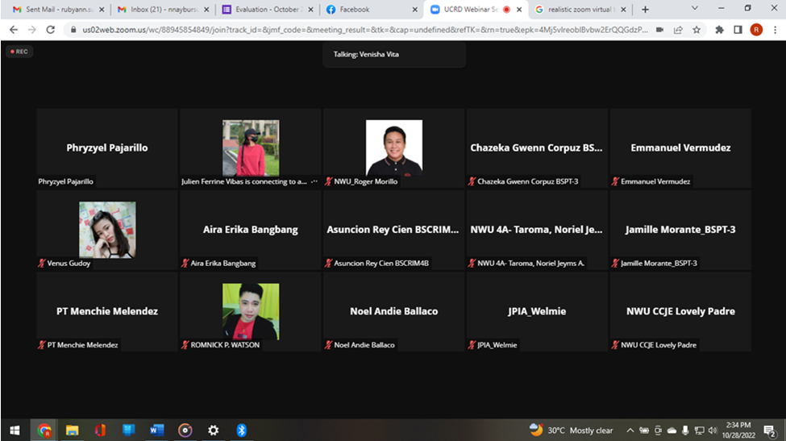Image resolution: width=786 pixels, height=441 pixels.
Task: Open the Chrome extensions puzzle icon
Action: (x=719, y=29)
